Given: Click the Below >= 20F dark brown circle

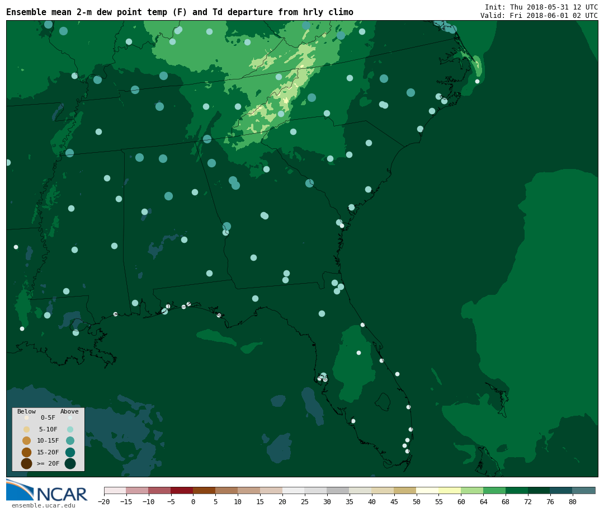Looking at the screenshot, I should [27, 463].
